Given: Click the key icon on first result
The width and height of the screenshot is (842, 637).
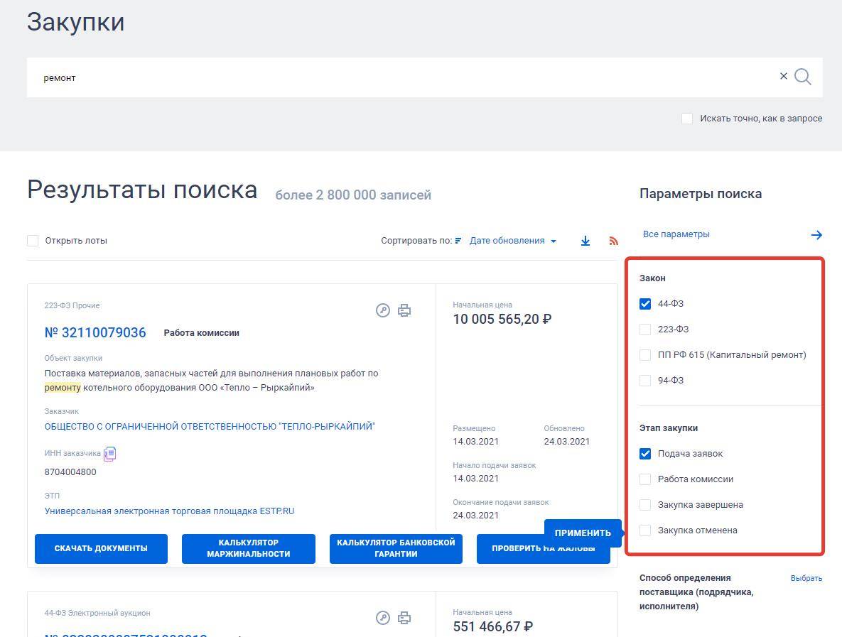Looking at the screenshot, I should 383,310.
